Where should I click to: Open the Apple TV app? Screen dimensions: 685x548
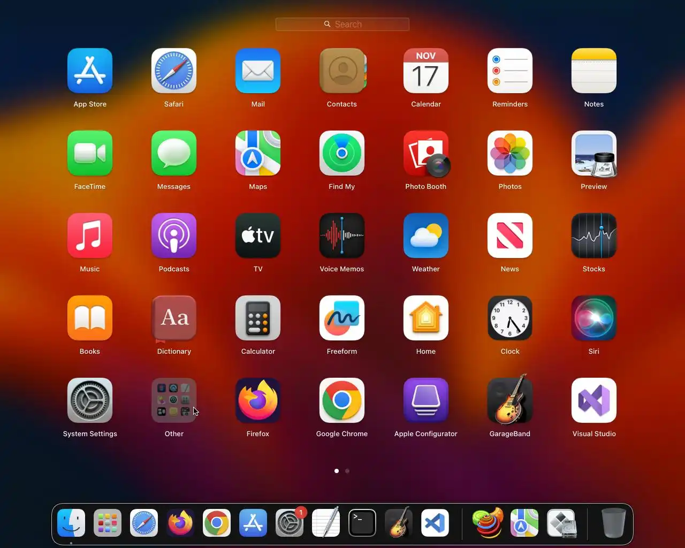pos(258,235)
